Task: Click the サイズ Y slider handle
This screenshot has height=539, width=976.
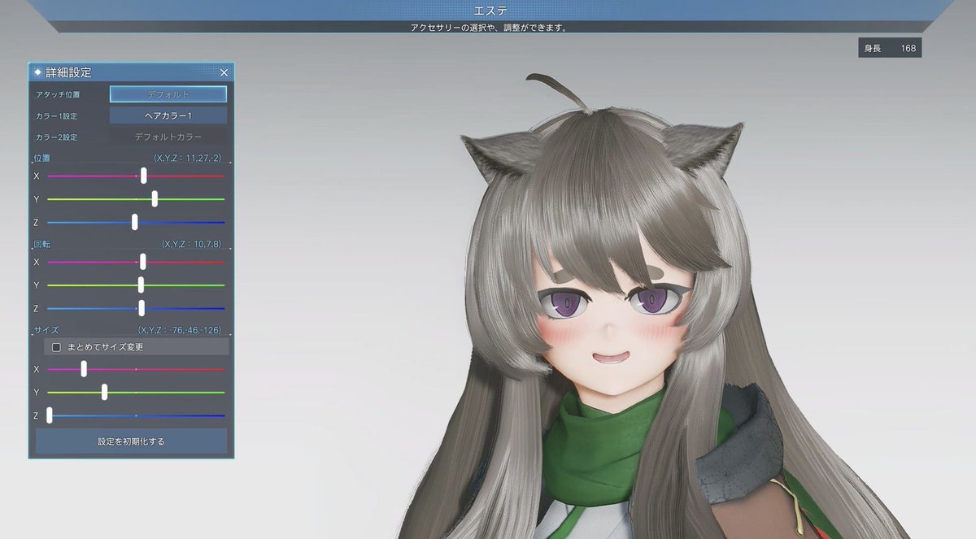Action: pos(105,392)
